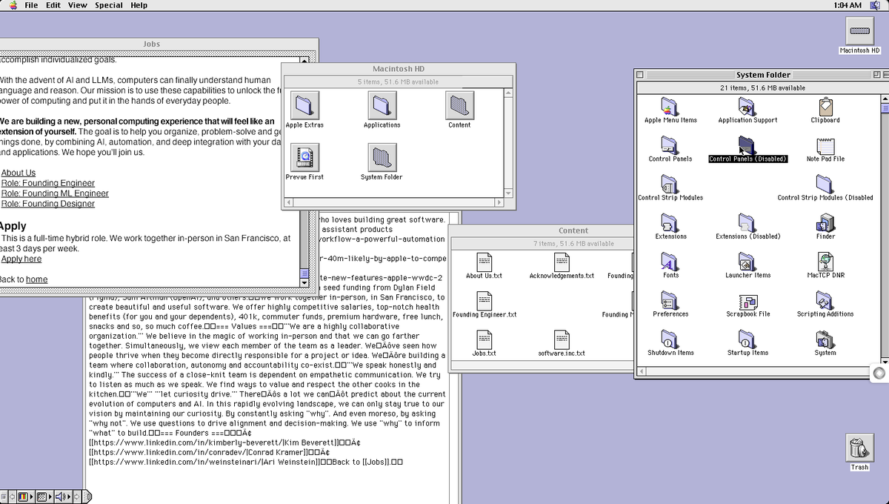889x504 pixels.
Task: Follow the Role: Founding Designer link
Action: [x=48, y=204]
